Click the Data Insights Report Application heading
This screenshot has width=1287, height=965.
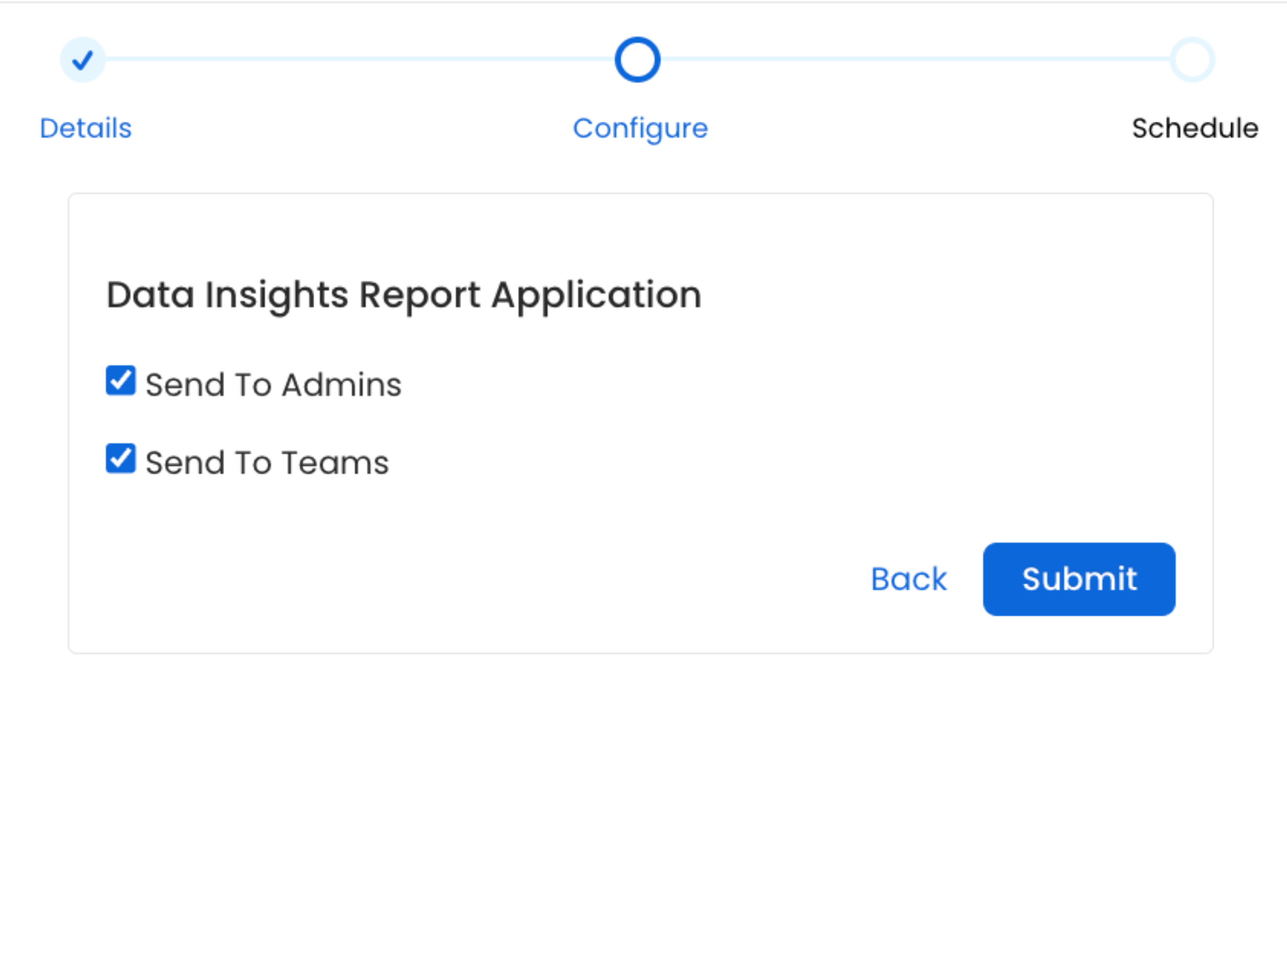403,295
